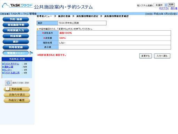Click the 施設の登録 breadcrumb

click(64, 16)
